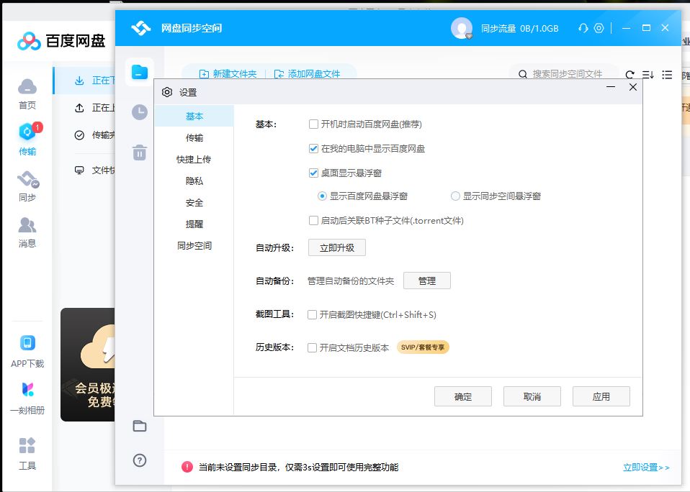The width and height of the screenshot is (690, 492).
Task: Open the 提醒 settings tab
Action: (x=194, y=224)
